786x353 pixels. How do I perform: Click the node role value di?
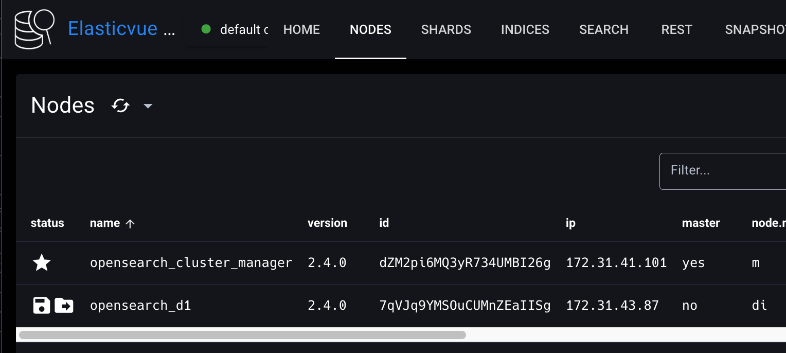tap(759, 306)
